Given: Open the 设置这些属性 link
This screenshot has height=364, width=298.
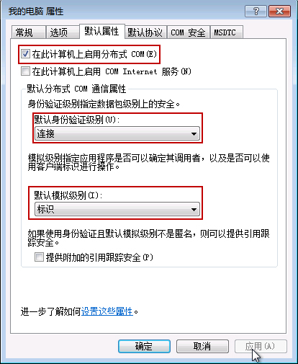Looking at the screenshot, I should pos(107,311).
